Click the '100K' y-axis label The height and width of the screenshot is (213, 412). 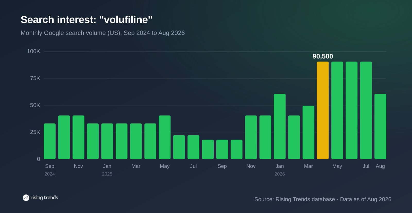(33, 51)
